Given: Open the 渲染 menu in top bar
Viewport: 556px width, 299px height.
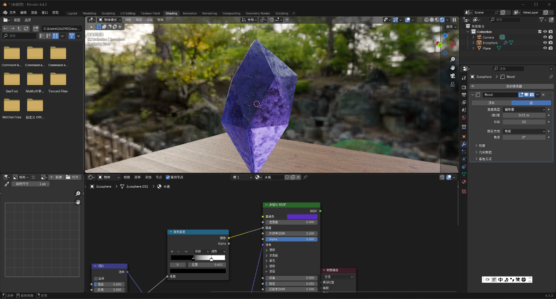Looking at the screenshot, I should pyautogui.click(x=34, y=13).
